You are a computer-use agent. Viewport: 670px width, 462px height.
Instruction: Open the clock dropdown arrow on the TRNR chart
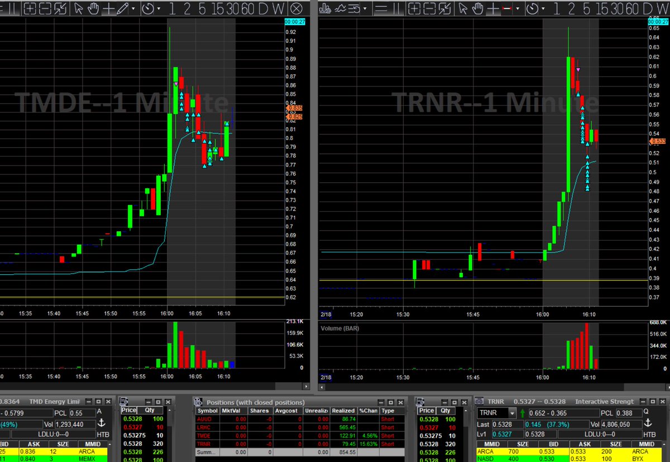coord(543,9)
